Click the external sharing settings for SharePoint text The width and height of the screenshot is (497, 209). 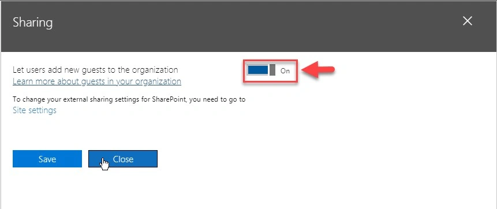129,99
